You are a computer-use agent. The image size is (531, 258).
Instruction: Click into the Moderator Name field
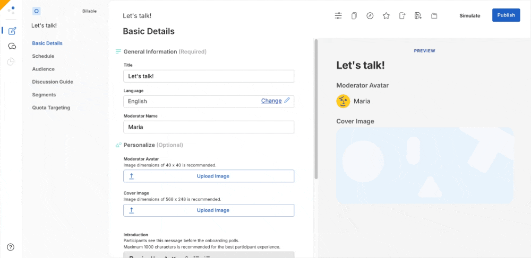(209, 127)
